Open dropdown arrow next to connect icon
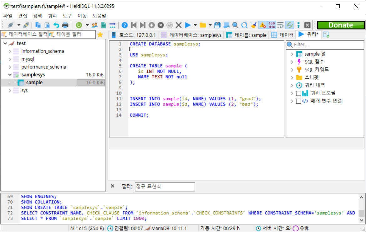366x232 pixels. 19,25
